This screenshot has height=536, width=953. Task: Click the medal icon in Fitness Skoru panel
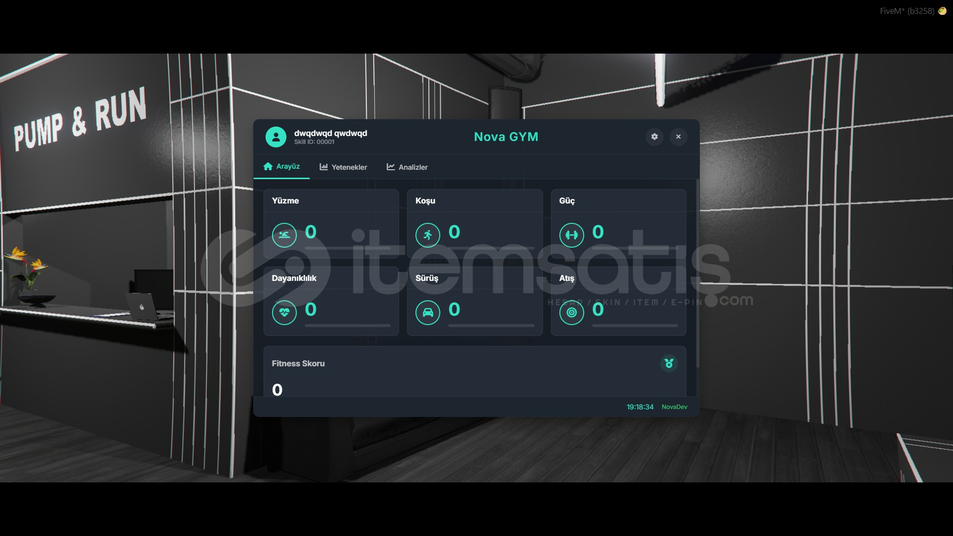coord(669,363)
